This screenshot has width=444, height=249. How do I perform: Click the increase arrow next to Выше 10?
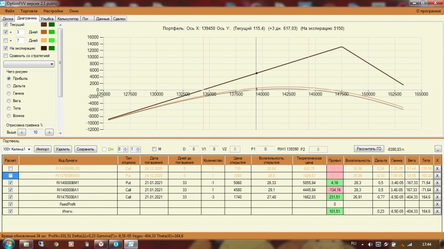pos(49,132)
